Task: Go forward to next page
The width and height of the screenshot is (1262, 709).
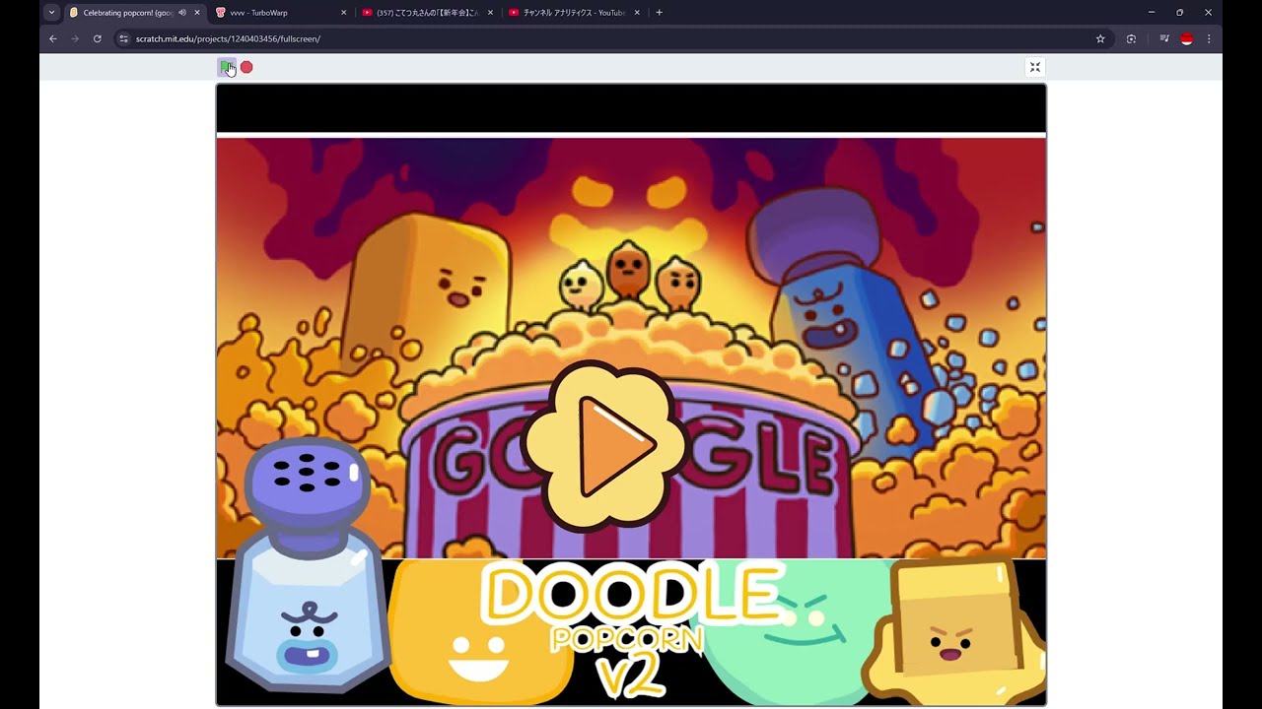Action: [x=75, y=38]
